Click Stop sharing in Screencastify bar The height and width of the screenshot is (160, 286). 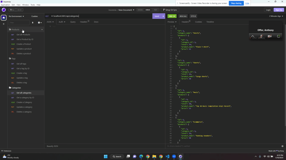236,3
